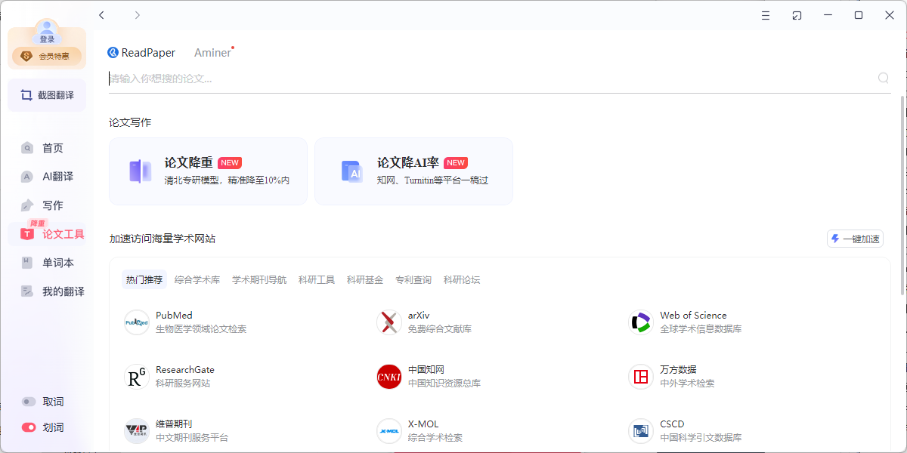Select the AI翻译 sidebar icon
907x453 pixels.
47,176
